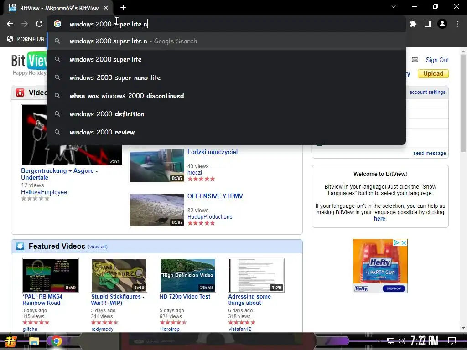Click the page scrollbar down arrow
This screenshot has width=467, height=350.
[463, 328]
